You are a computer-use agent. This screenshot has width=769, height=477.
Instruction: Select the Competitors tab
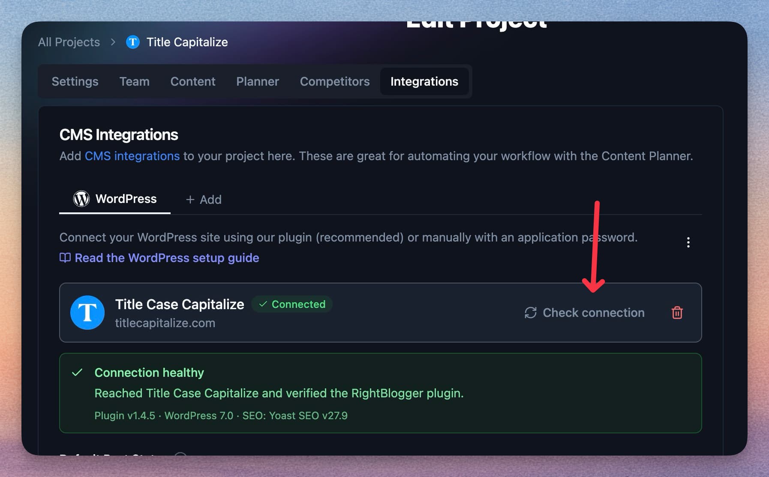click(335, 81)
